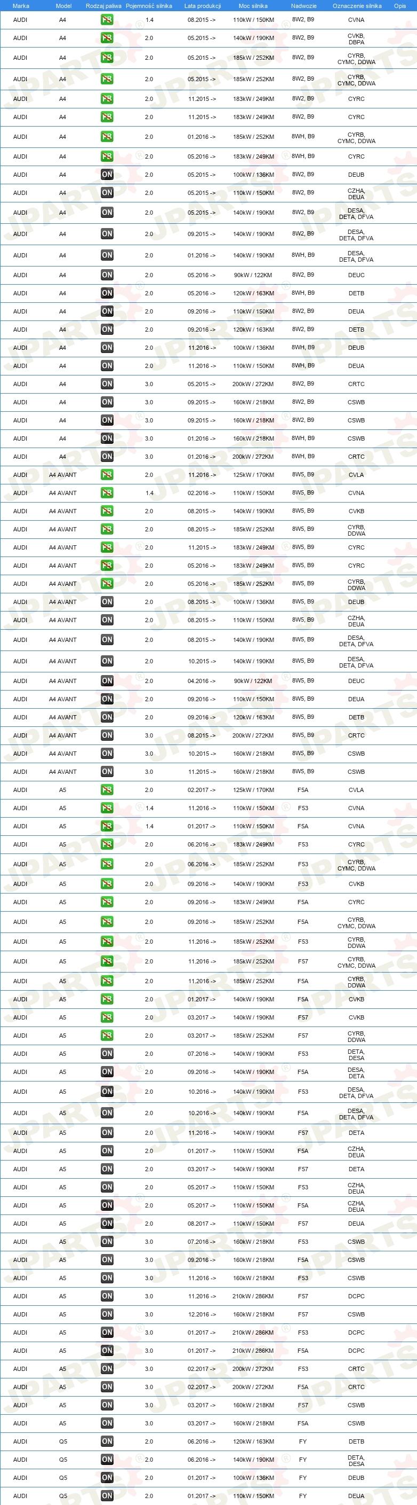
Task: Select '125kW / 170KM' in the A5 row
Action: click(x=253, y=790)
